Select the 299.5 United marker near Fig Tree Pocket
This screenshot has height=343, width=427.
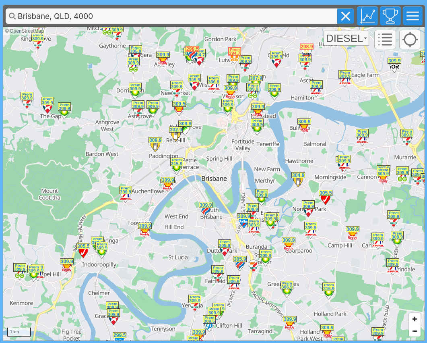pos(119,337)
